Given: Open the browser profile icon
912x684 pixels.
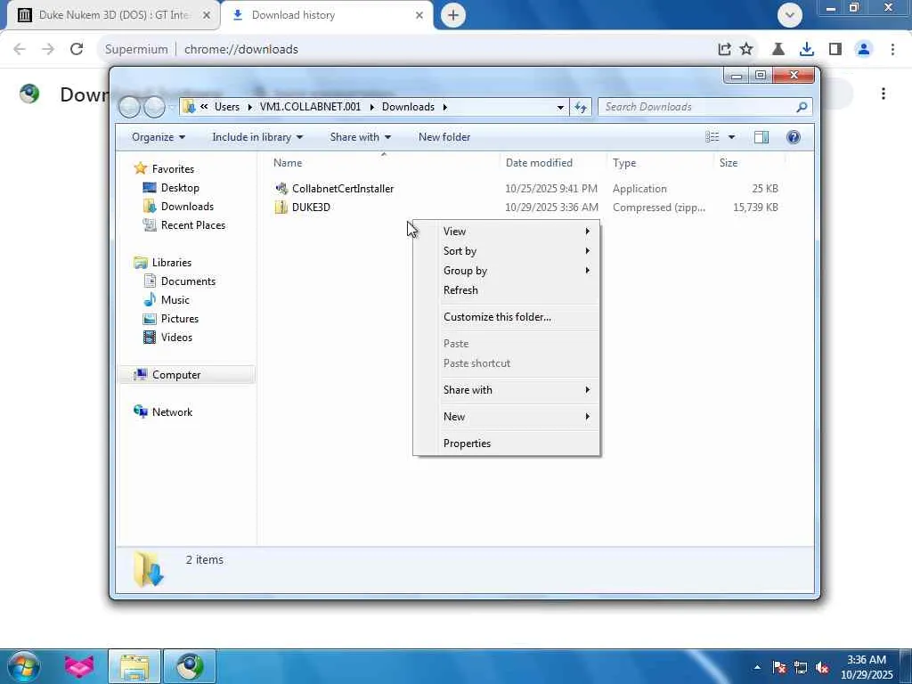Looking at the screenshot, I should [864, 49].
